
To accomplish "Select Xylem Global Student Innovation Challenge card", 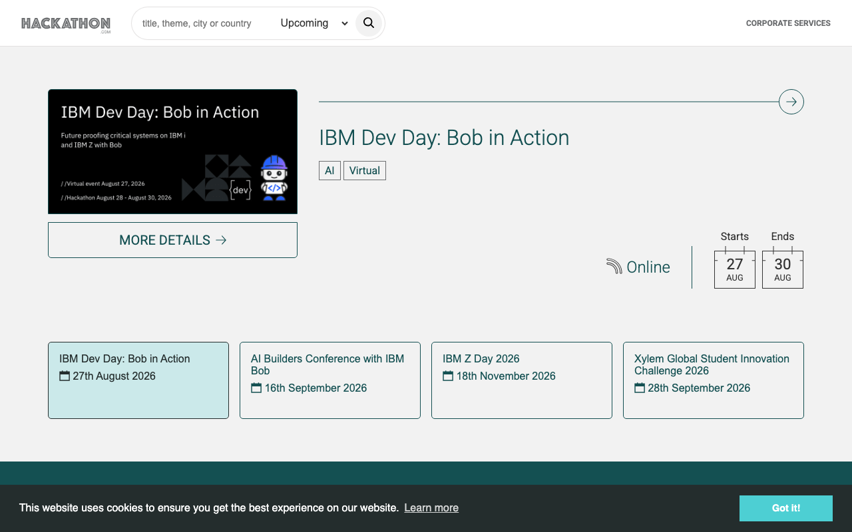I will tap(714, 380).
